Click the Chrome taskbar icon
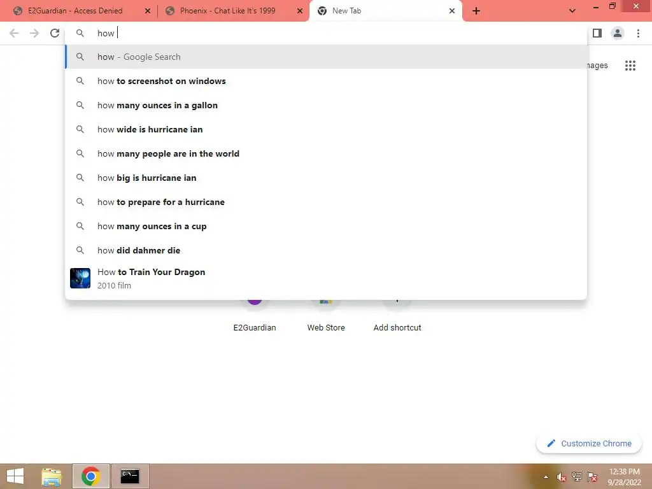 click(x=90, y=476)
